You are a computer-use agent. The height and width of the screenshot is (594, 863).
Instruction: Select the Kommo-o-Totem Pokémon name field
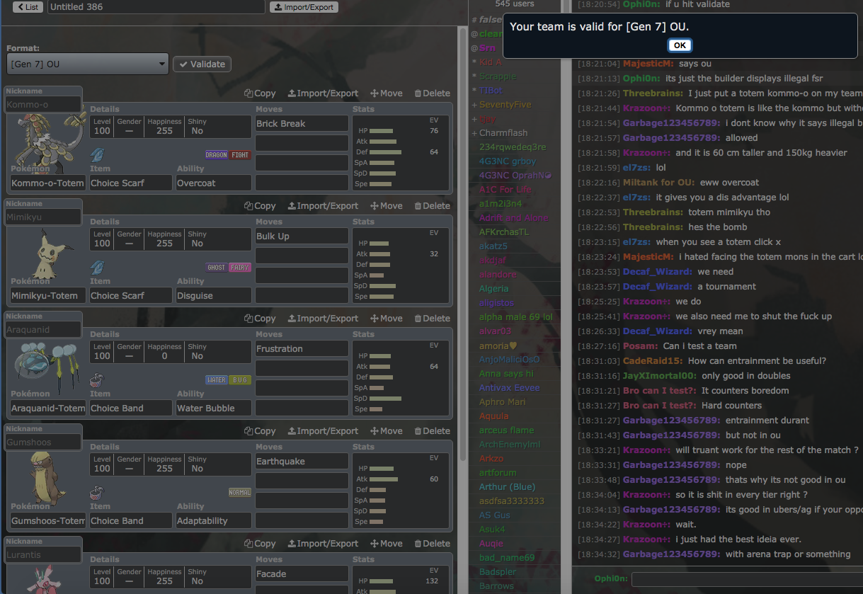[x=47, y=183]
